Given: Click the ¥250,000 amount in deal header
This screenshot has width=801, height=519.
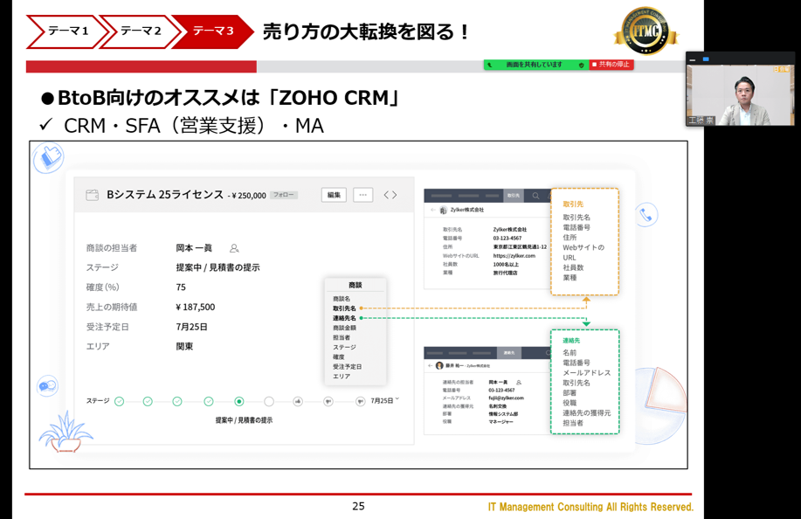Looking at the screenshot, I should [x=249, y=196].
